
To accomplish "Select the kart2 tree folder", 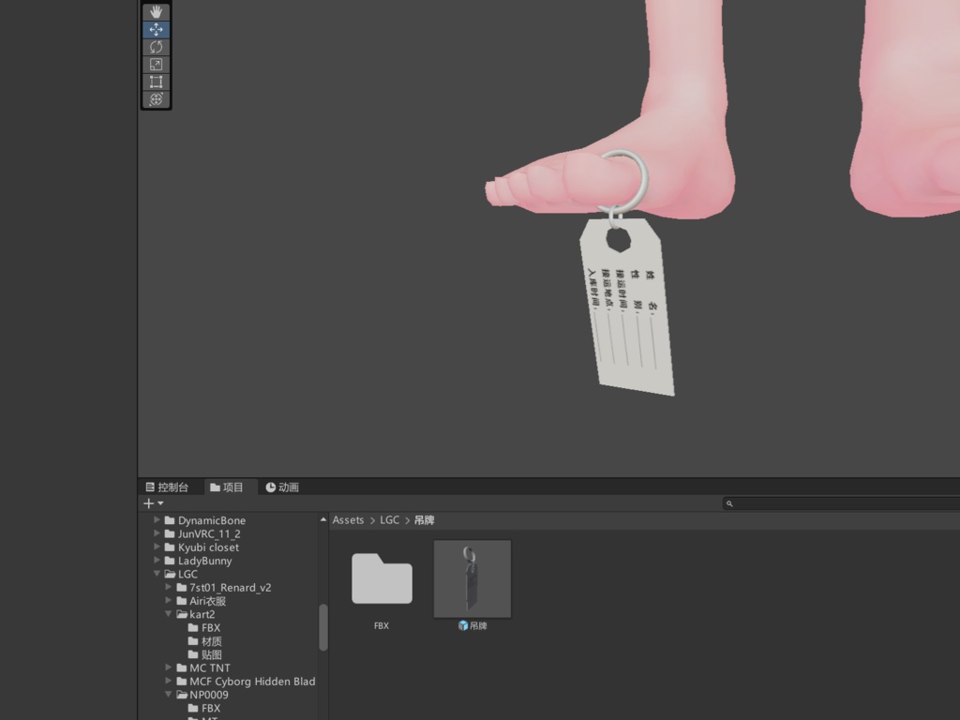I will coord(196,615).
